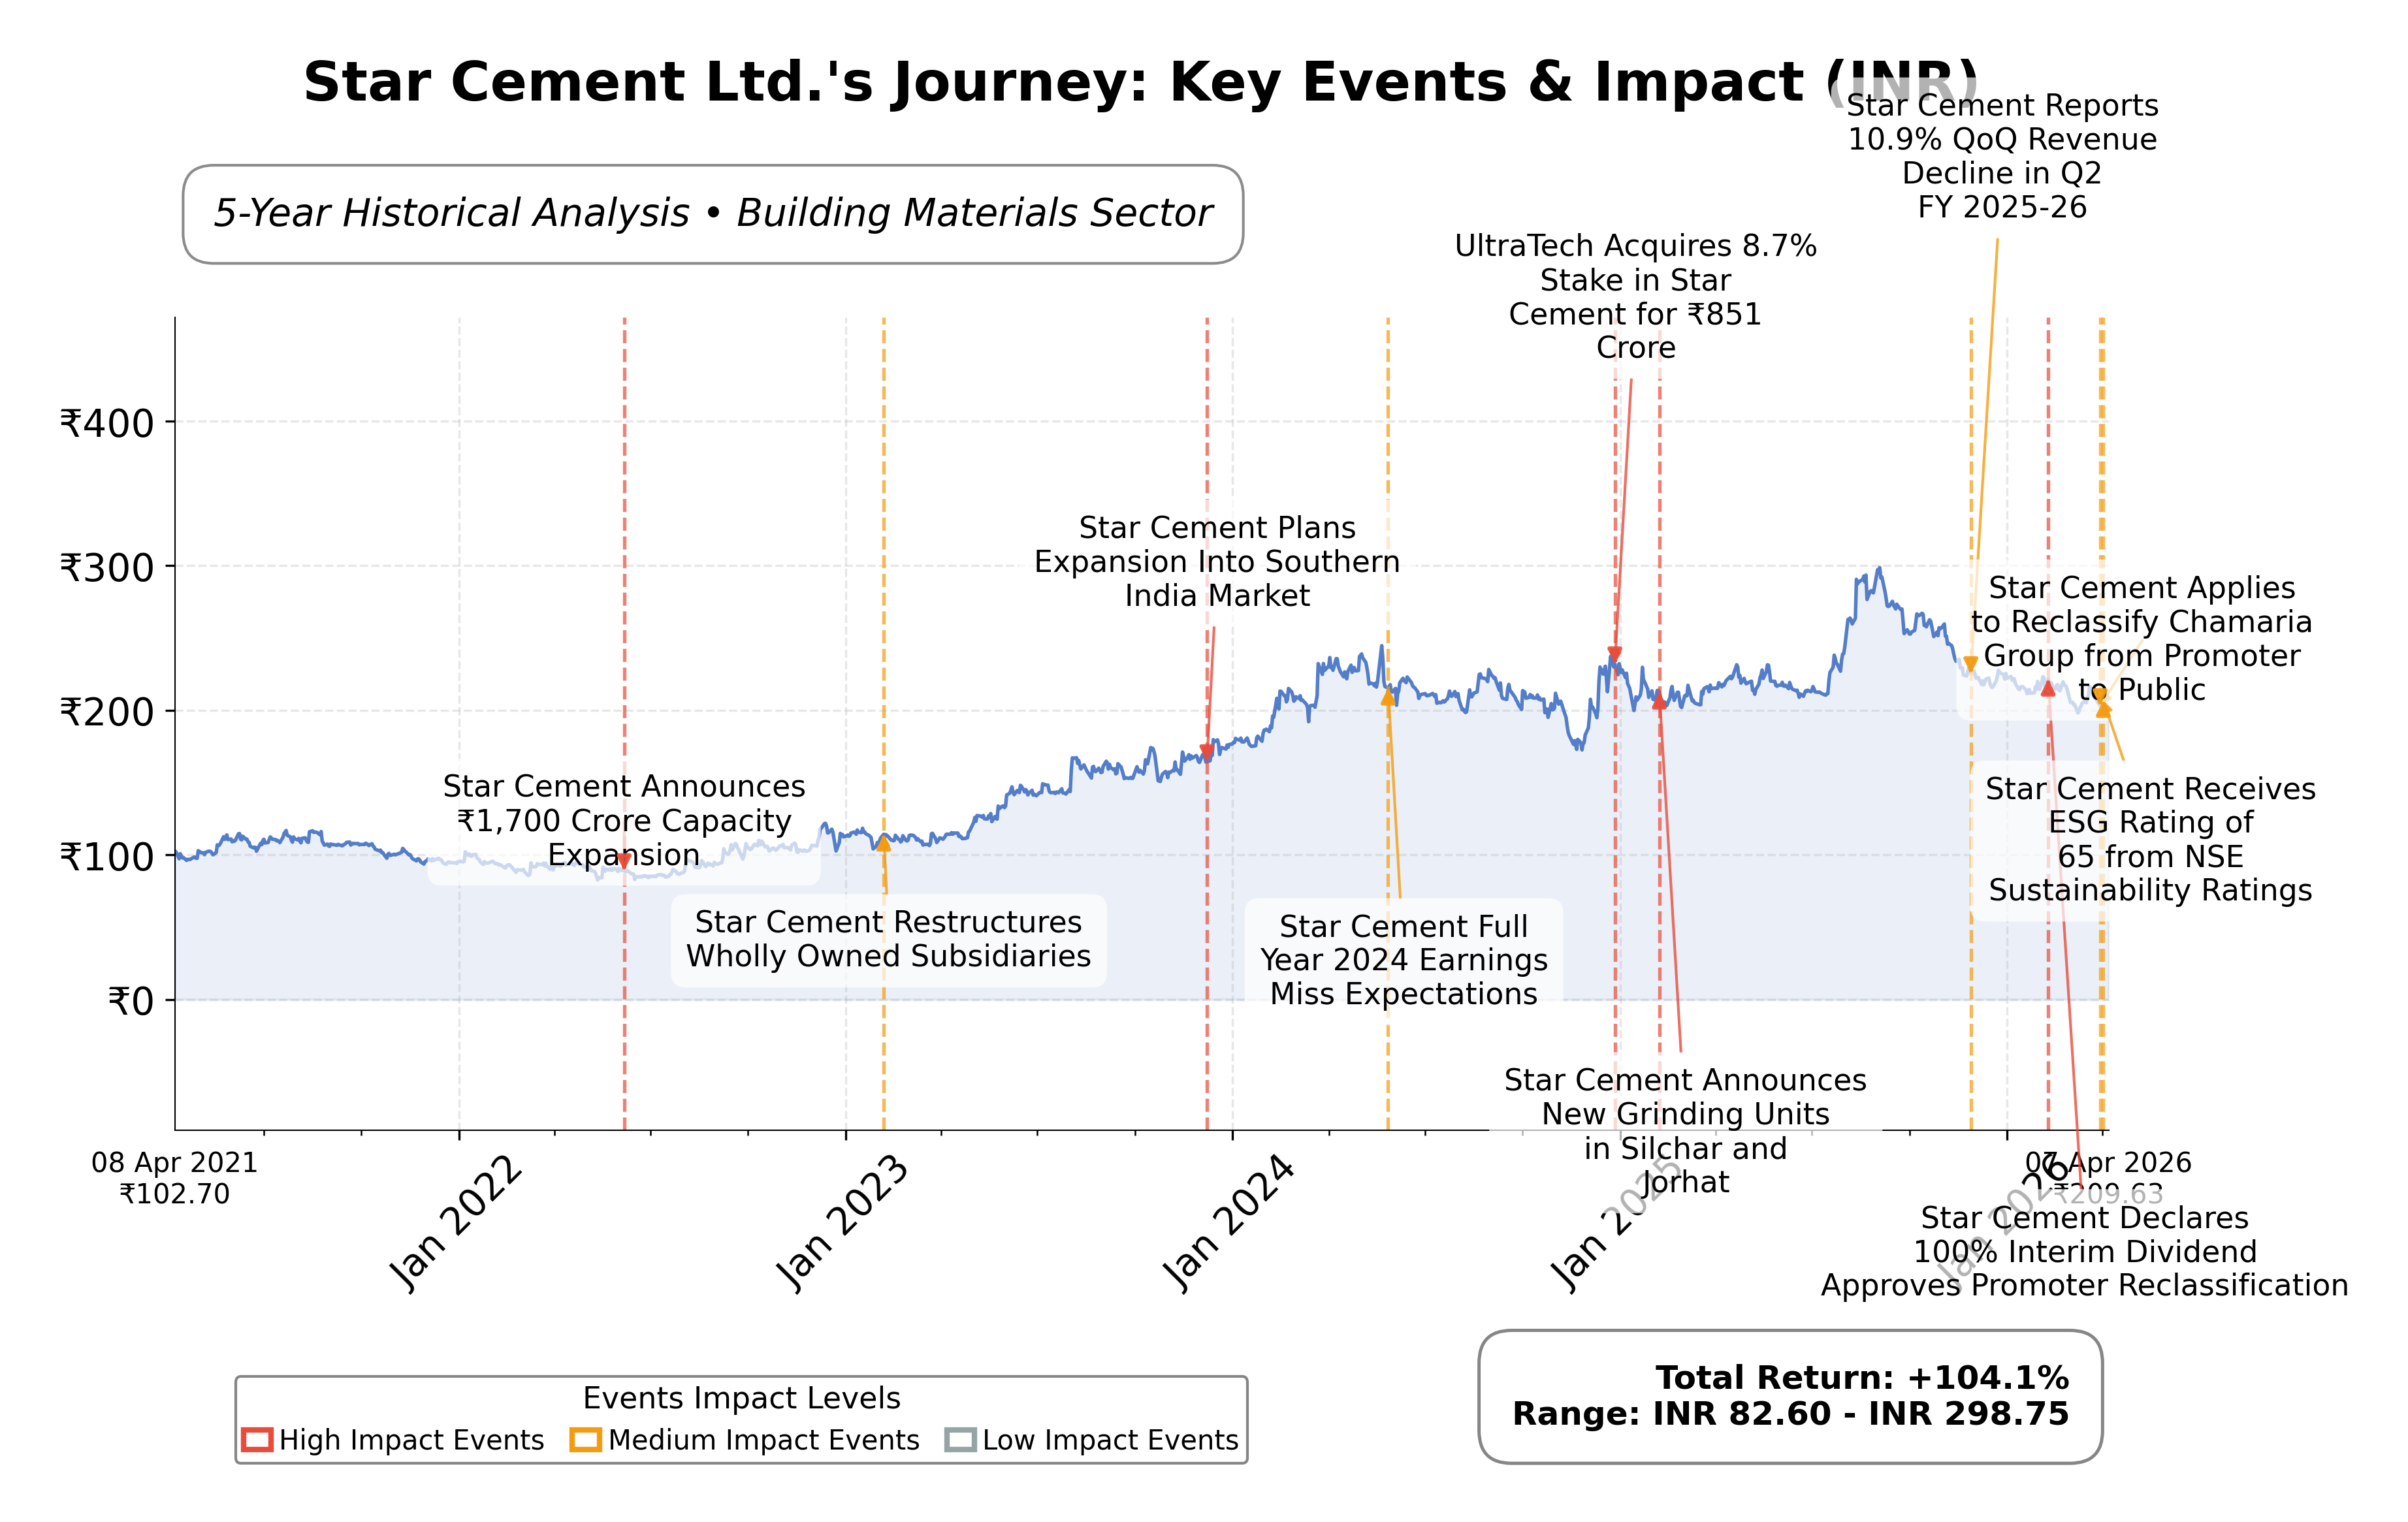This screenshot has width=2408, height=1522.
Task: Click the 'Range: INR 82.60 - INR 298.75' text
Action: point(1790,1414)
